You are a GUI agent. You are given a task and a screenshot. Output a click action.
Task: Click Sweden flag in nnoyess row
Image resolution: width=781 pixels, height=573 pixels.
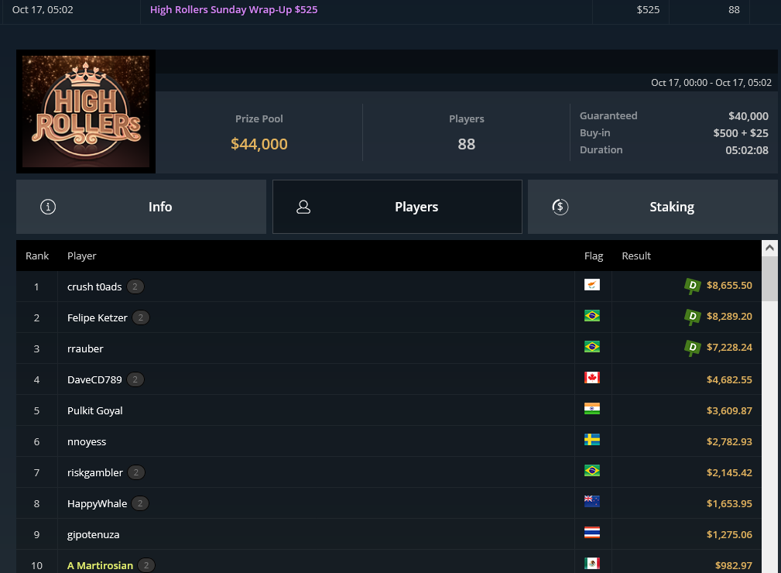(591, 440)
